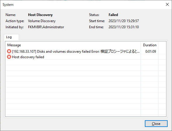Click the end time 2023/11/20 15:31:10
Image resolution: width=172 pixels, height=131 pixels.
pyautogui.click(x=124, y=27)
